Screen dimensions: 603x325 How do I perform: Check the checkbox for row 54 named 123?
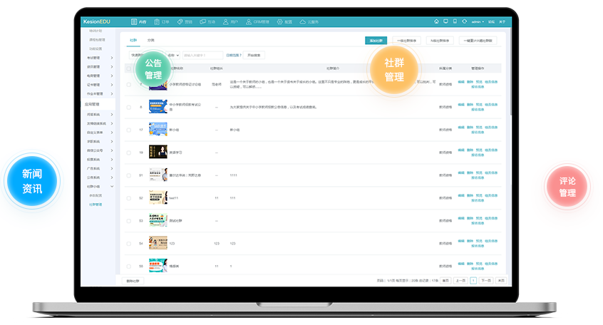pyautogui.click(x=128, y=244)
